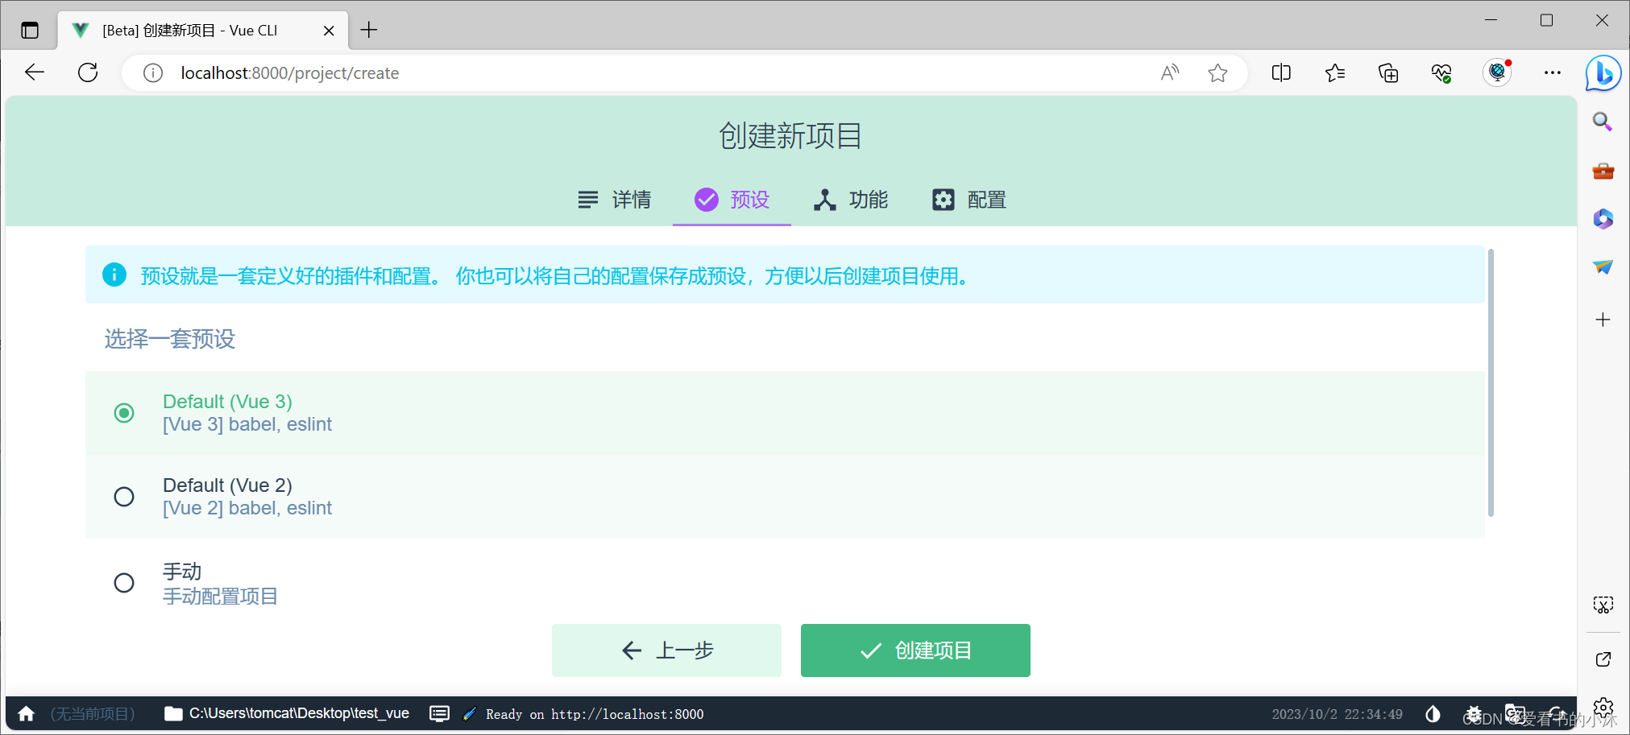The width and height of the screenshot is (1630, 735).
Task: Go to Vue project manager home icon
Action: 27,714
